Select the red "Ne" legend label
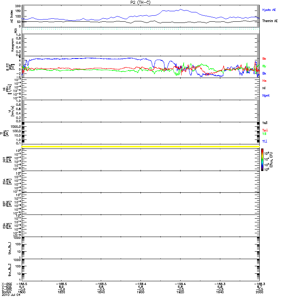 (x=265, y=81)
